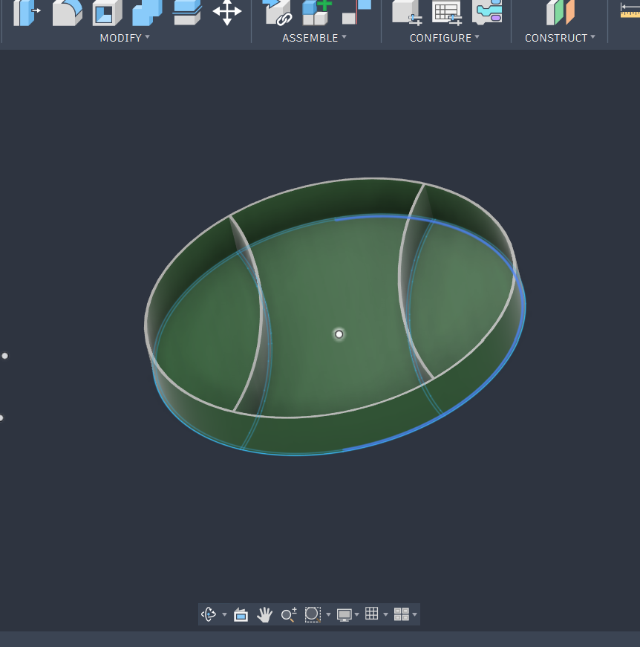This screenshot has height=647, width=640.
Task: Activate the Orbit navigation tool
Action: pyautogui.click(x=209, y=614)
